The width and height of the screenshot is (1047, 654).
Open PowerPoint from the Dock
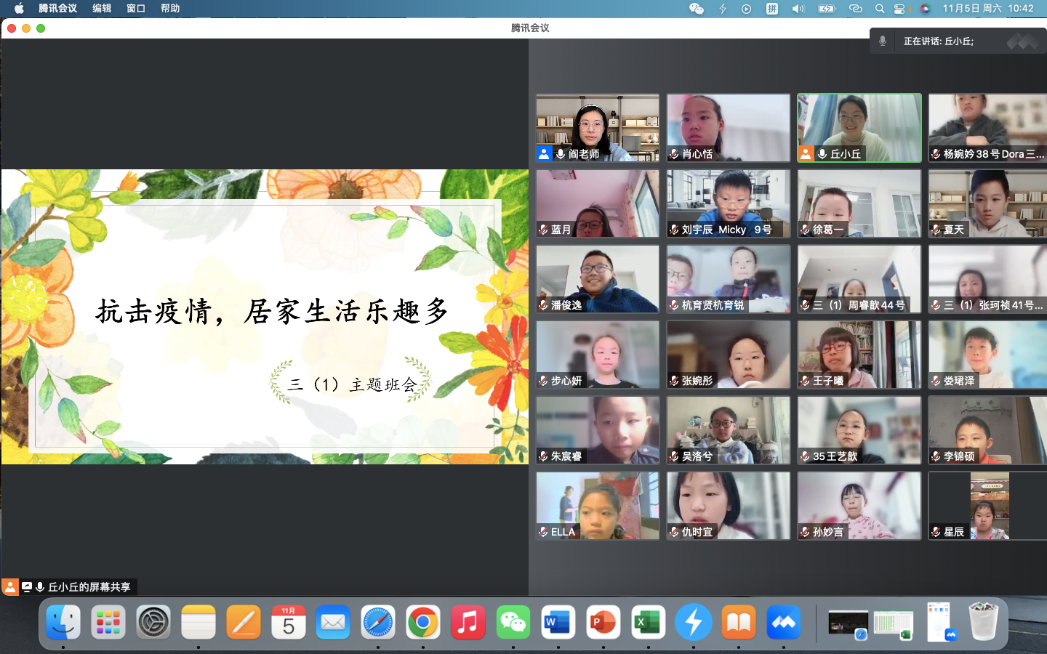(x=603, y=623)
